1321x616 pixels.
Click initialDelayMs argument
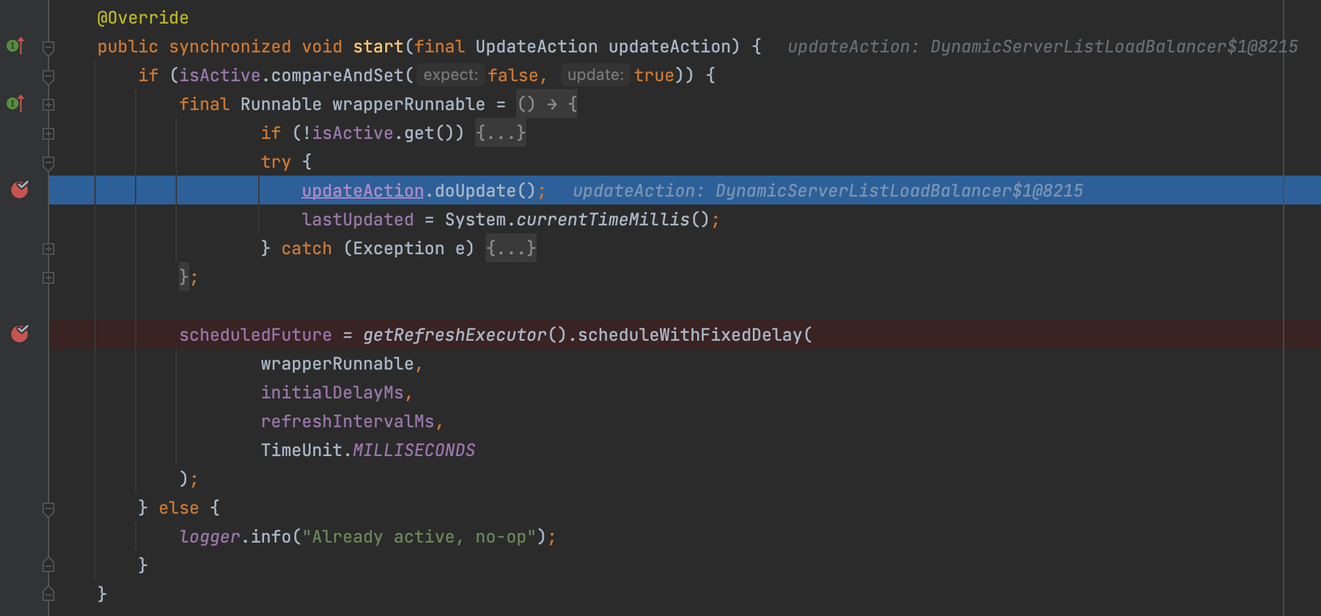(332, 393)
